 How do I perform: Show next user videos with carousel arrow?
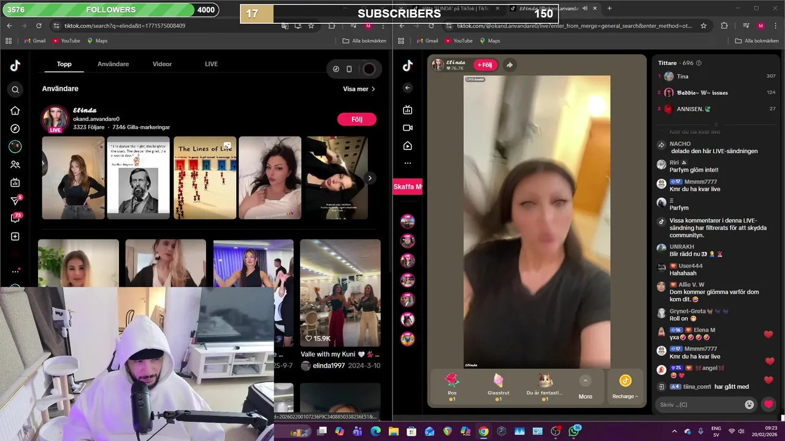(x=370, y=178)
